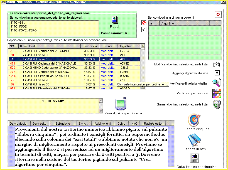Click the Reset documents icon

coord(115,20)
